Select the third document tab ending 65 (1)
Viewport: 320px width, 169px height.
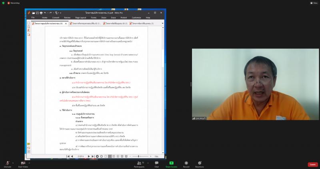tap(115, 24)
